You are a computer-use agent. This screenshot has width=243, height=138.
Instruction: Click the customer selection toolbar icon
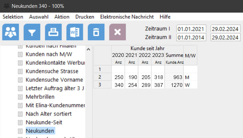pyautogui.click(x=11, y=32)
